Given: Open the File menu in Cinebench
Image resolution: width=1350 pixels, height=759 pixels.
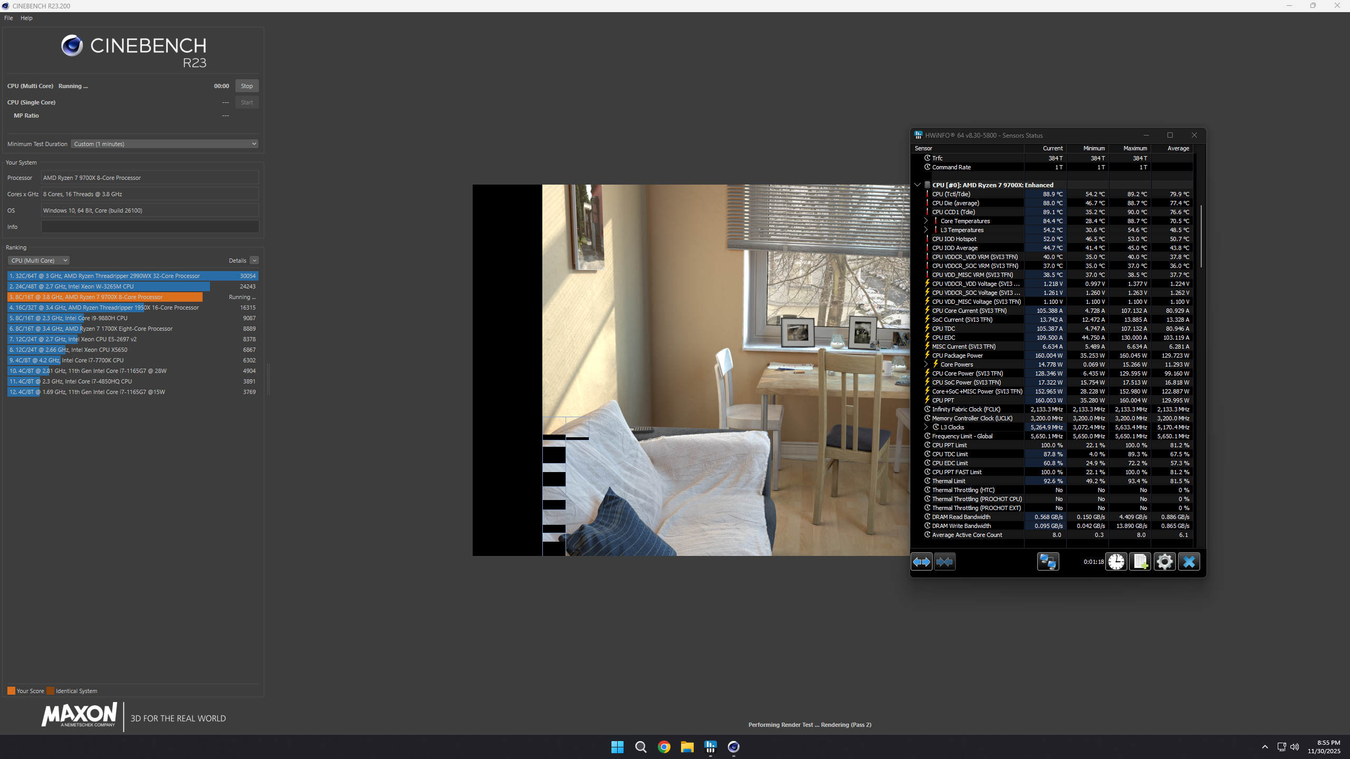Looking at the screenshot, I should (x=8, y=18).
